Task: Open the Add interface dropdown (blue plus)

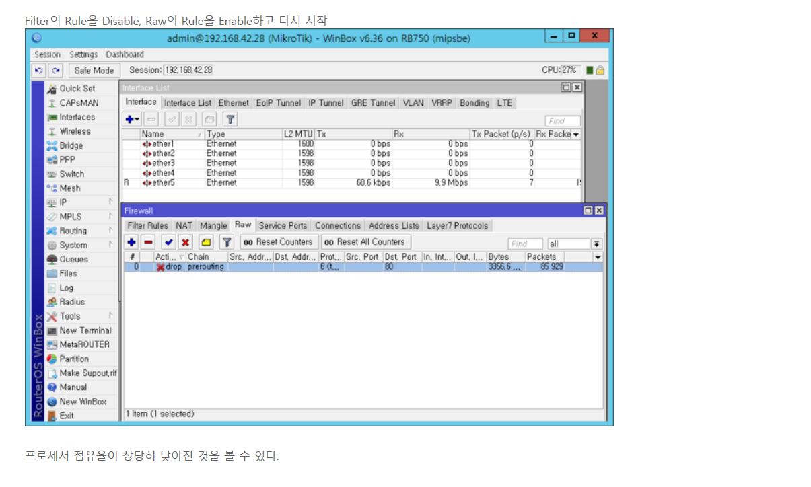Action: pyautogui.click(x=132, y=120)
